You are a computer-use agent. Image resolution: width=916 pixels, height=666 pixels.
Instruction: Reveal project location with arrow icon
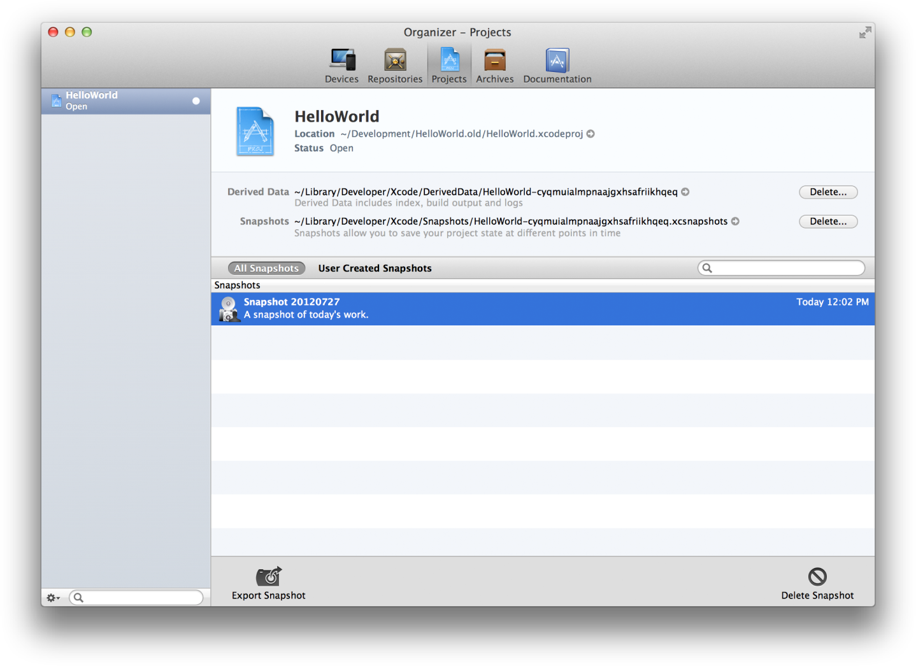point(591,134)
